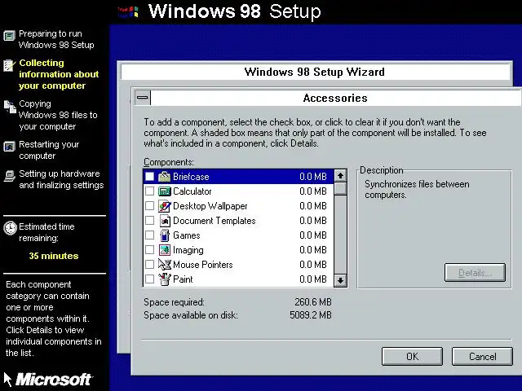Image resolution: width=522 pixels, height=391 pixels.
Task: Click the Microsoft logo
Action: pyautogui.click(x=53, y=380)
